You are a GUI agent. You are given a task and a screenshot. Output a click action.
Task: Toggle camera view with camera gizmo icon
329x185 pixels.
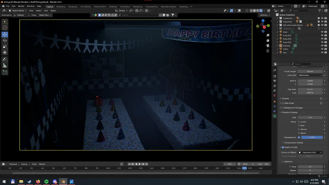(268, 45)
